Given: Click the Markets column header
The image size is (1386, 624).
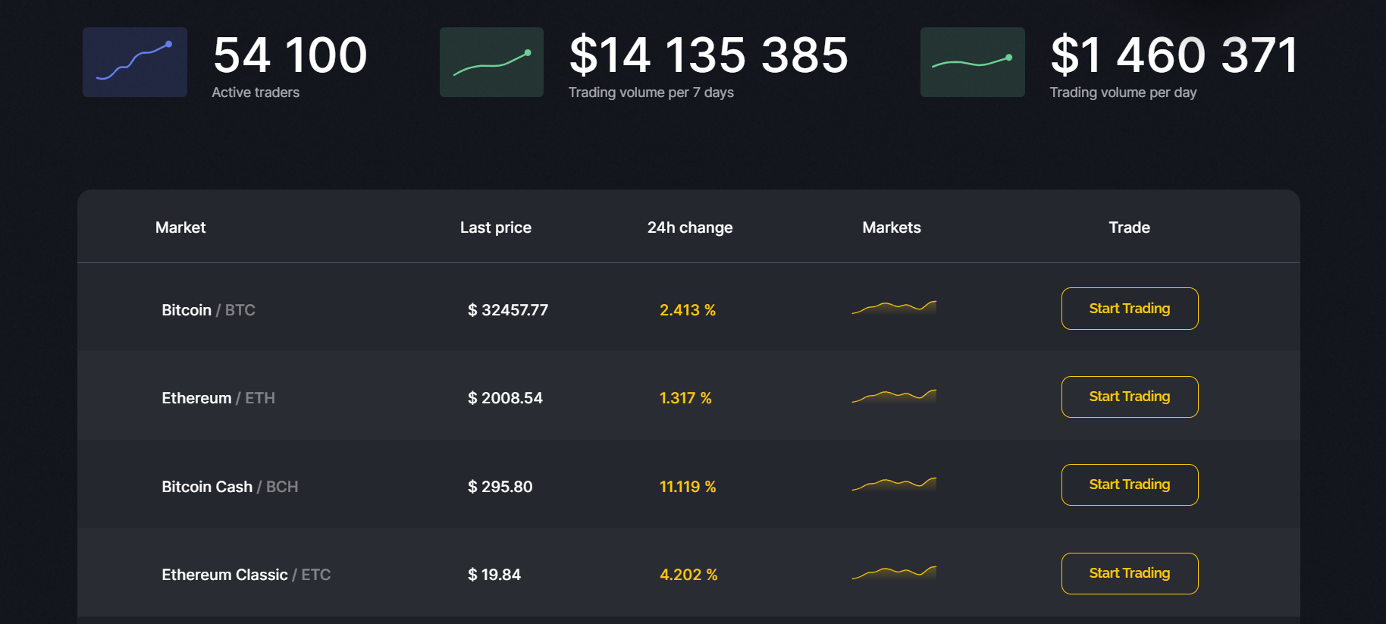Looking at the screenshot, I should 892,227.
